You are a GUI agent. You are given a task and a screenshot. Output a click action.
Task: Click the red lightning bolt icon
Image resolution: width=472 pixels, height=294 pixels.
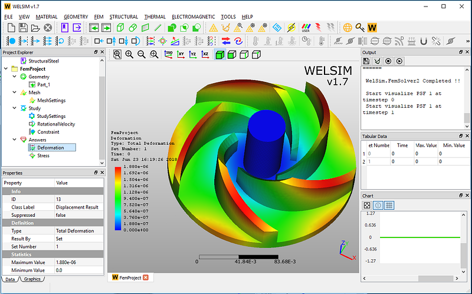318,28
